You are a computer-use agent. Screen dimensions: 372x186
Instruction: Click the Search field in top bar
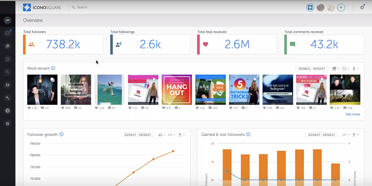(93, 7)
